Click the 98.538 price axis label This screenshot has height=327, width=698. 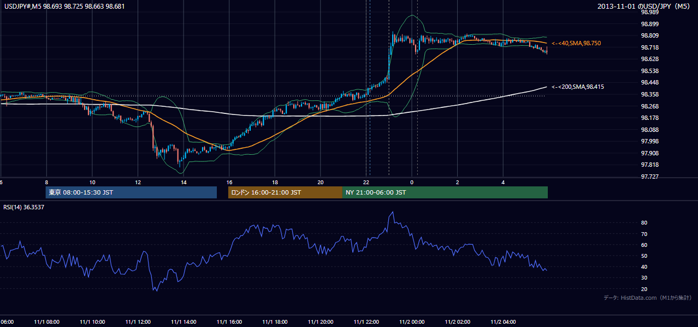point(649,71)
